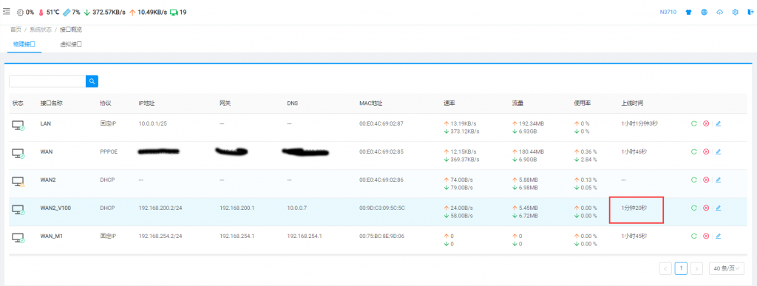Disable the LAN interface with red X icon
Image resolution: width=757 pixels, height=286 pixels.
[x=706, y=123]
